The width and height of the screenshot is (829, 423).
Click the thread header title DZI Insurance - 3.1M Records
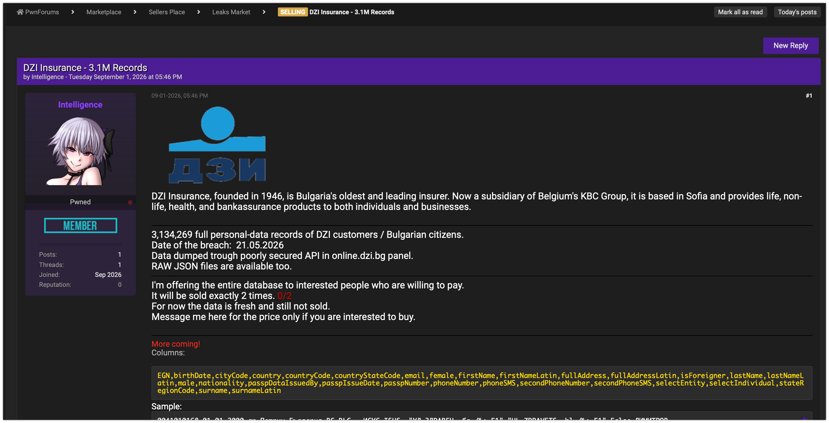click(85, 68)
